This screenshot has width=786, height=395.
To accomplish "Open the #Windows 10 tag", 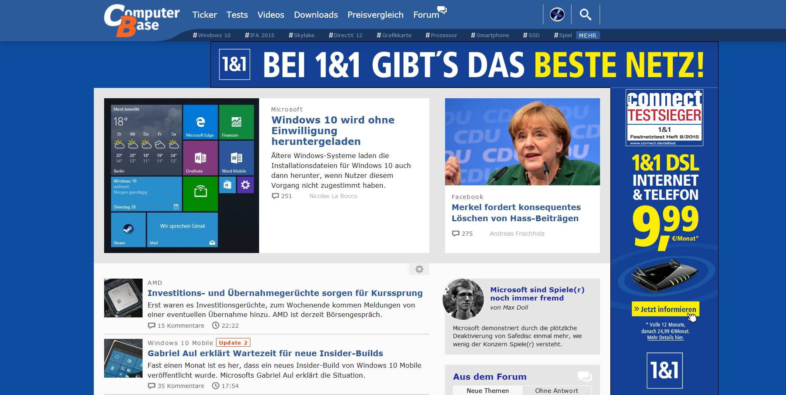I will (x=212, y=35).
